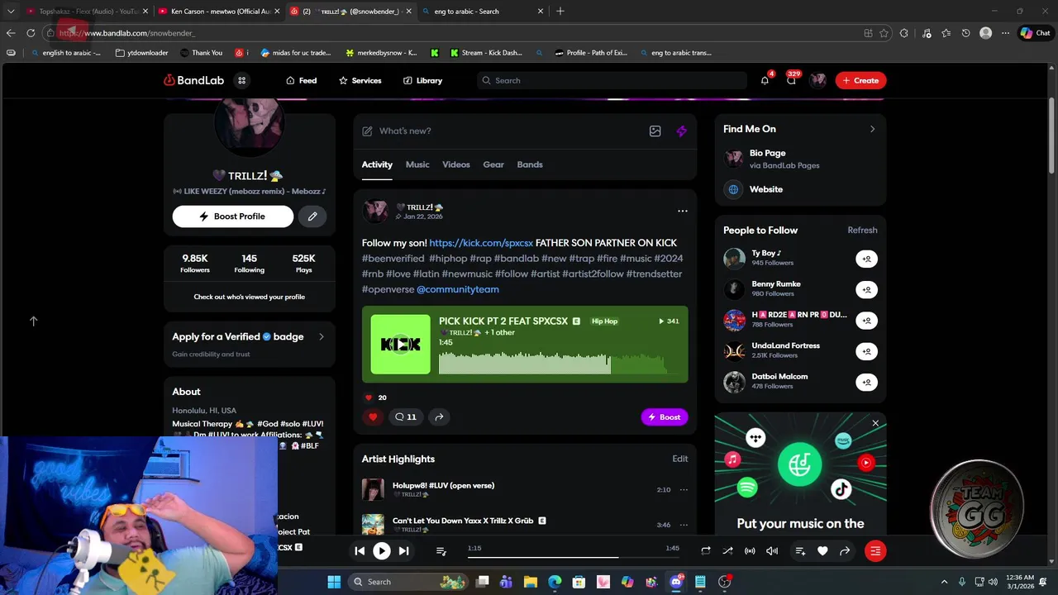Bookmark page with browser star icon

(x=884, y=33)
